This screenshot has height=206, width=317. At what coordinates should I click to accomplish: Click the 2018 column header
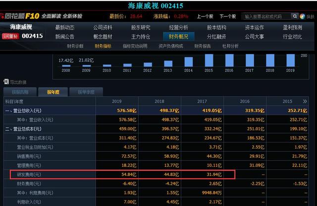point(159,102)
